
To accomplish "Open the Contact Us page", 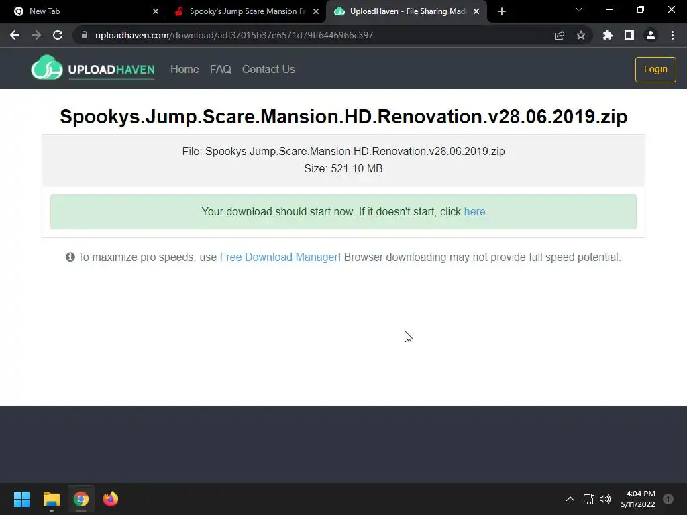I will click(268, 69).
